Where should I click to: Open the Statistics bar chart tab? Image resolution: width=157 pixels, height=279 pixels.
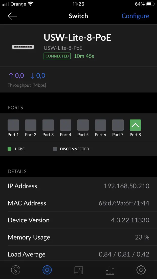point(110,270)
